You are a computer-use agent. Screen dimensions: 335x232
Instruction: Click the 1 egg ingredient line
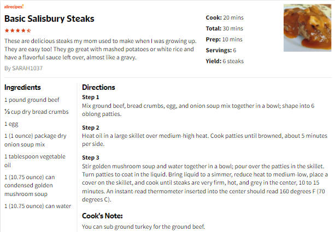11,124
